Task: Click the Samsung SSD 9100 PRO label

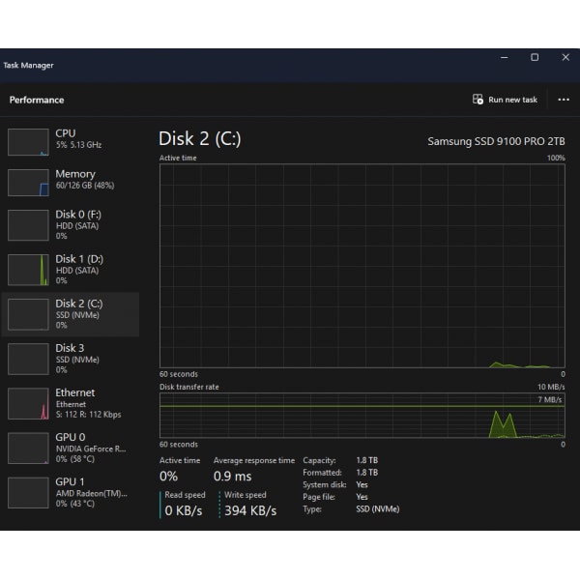Action: [x=496, y=141]
